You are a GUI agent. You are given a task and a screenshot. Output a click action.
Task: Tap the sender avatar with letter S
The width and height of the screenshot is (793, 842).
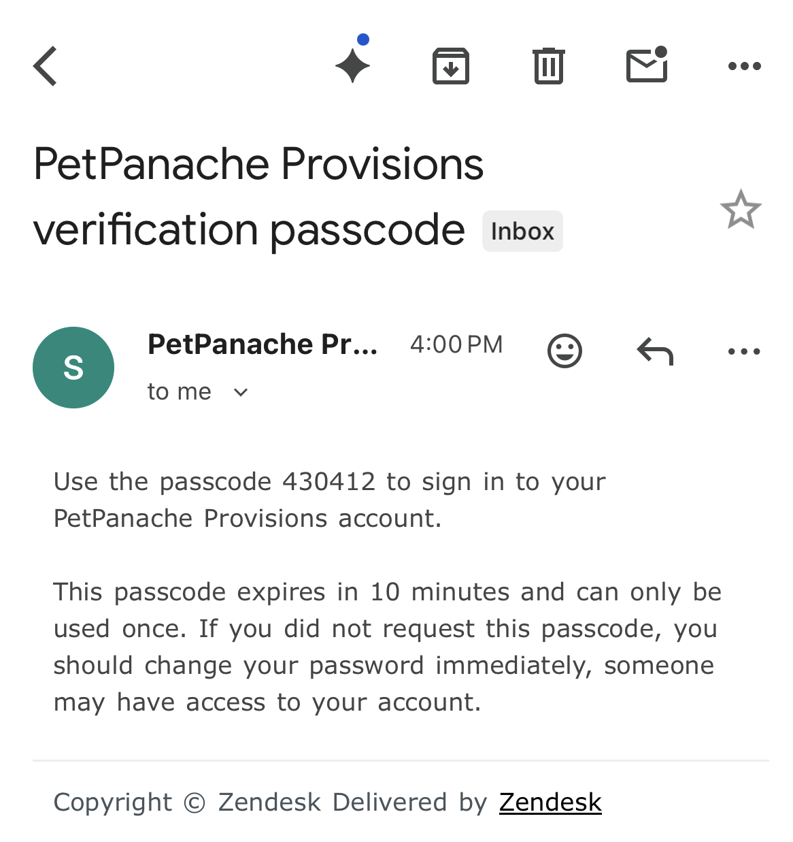[x=73, y=368]
